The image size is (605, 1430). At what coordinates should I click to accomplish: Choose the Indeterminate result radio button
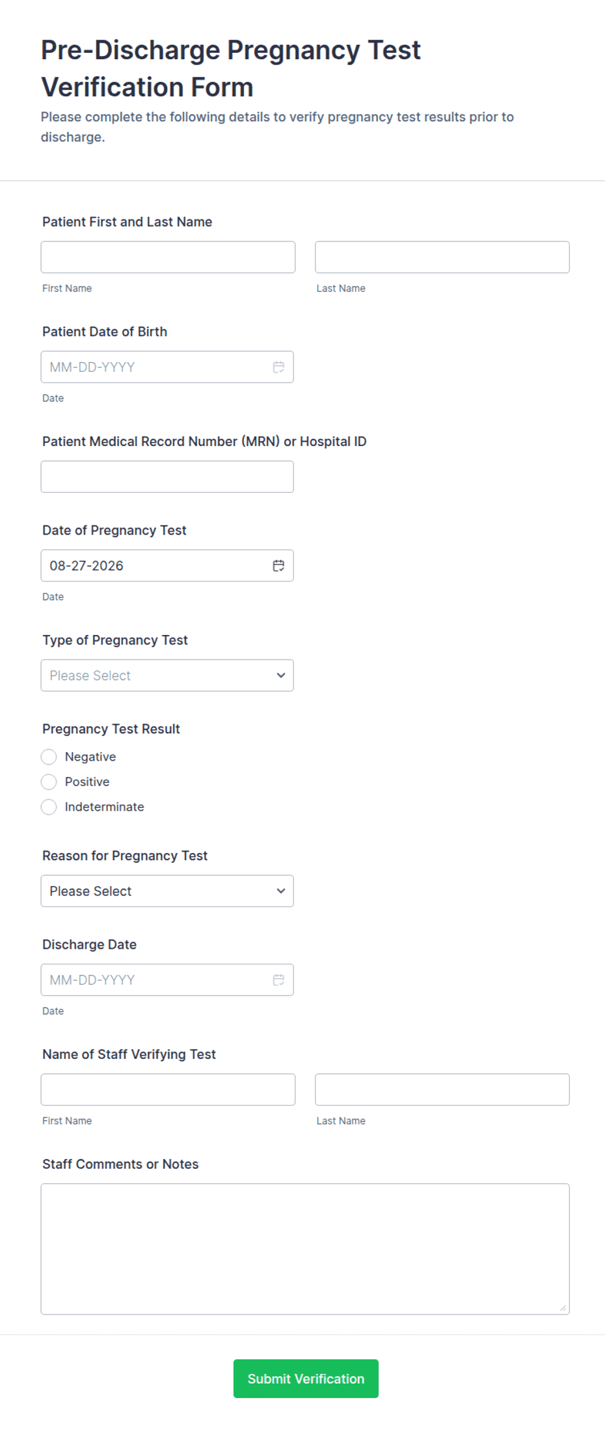49,807
